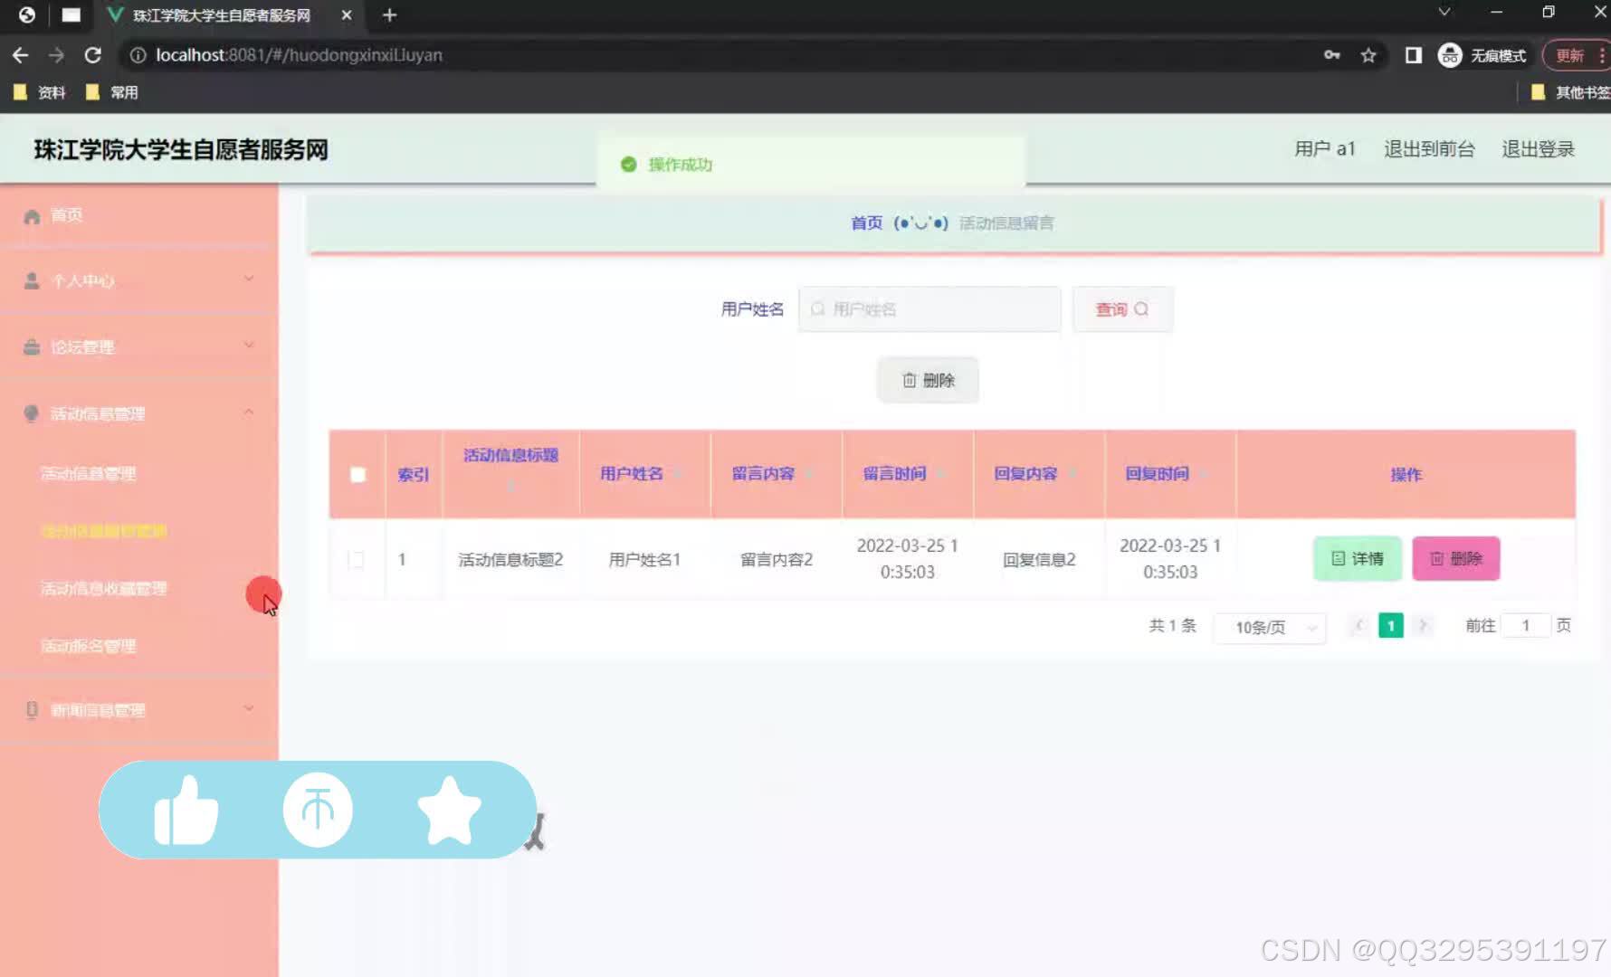The width and height of the screenshot is (1611, 977).
Task: Click the batch 删除 button above table
Action: pos(928,381)
